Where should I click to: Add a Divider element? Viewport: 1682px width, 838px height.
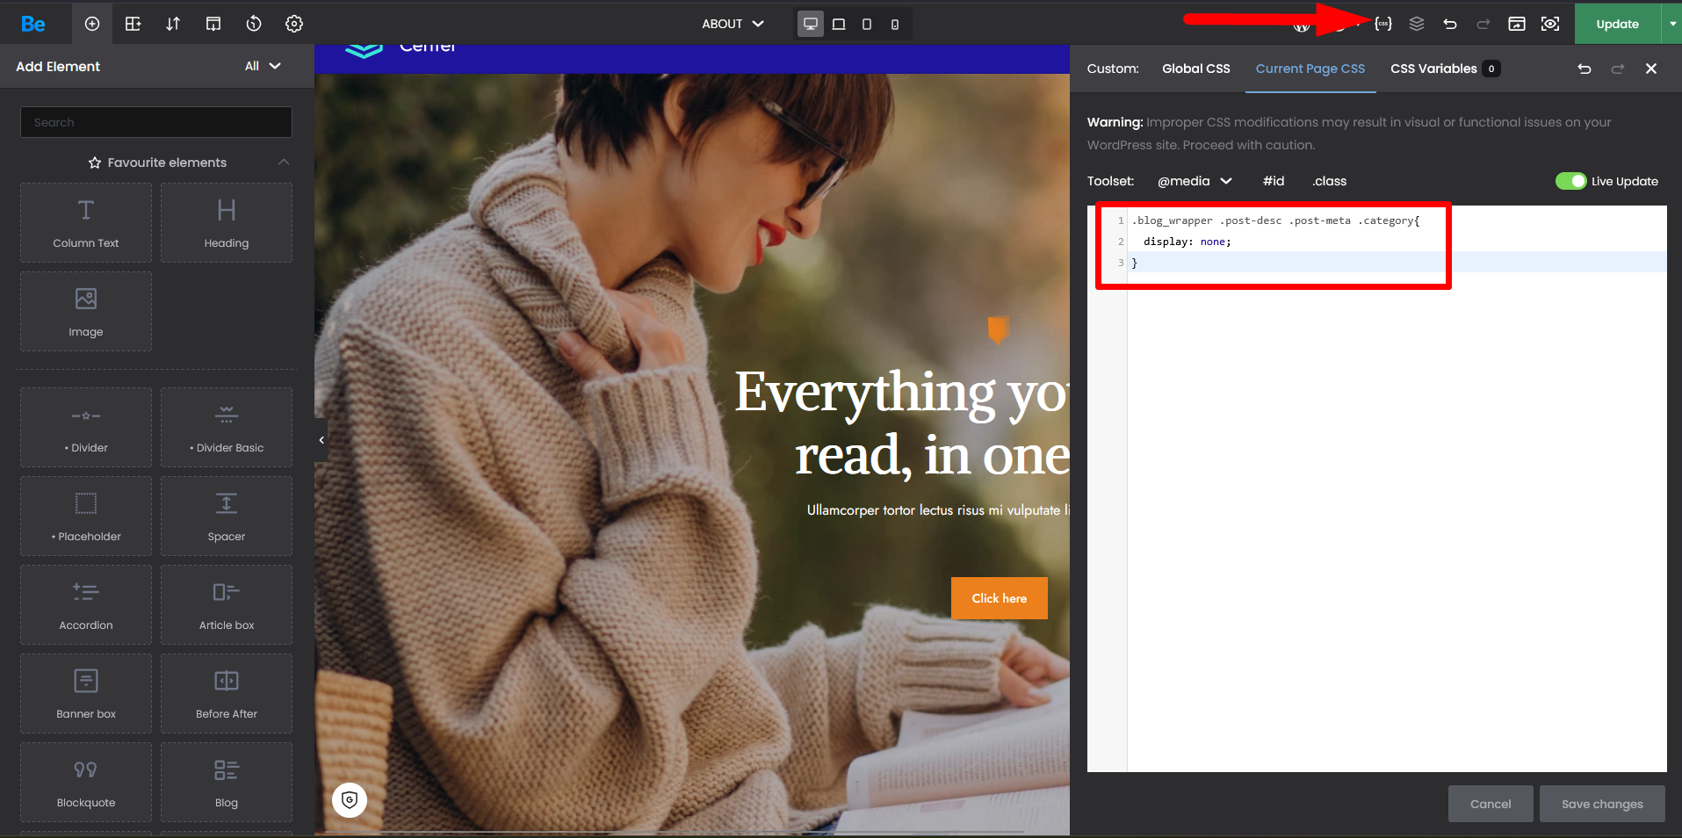[x=86, y=427]
